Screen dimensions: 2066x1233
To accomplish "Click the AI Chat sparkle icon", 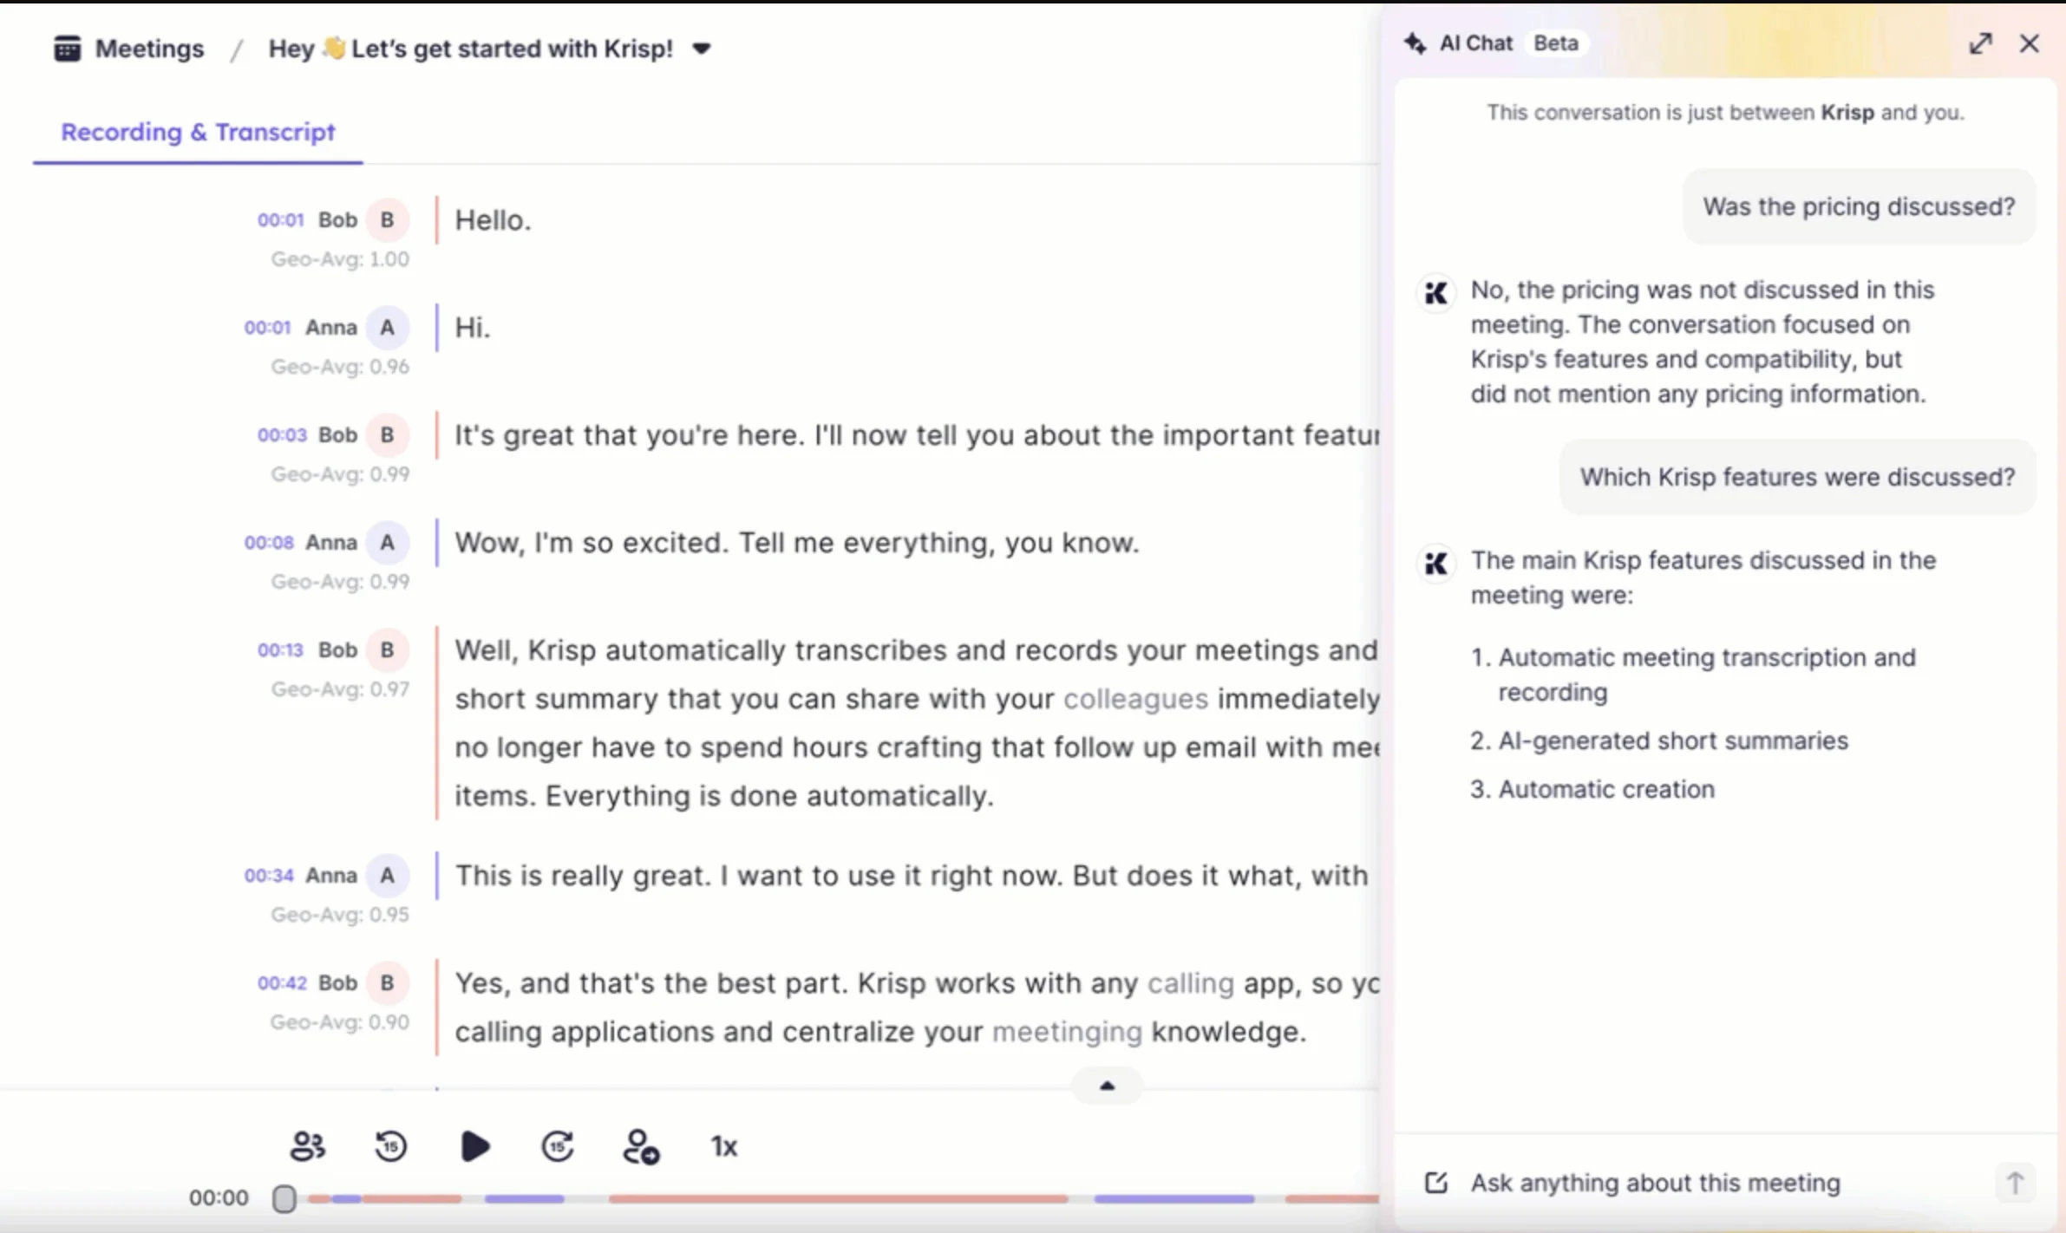I will pos(1415,43).
